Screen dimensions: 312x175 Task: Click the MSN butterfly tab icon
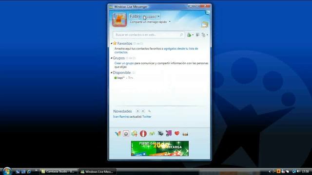click(117, 134)
